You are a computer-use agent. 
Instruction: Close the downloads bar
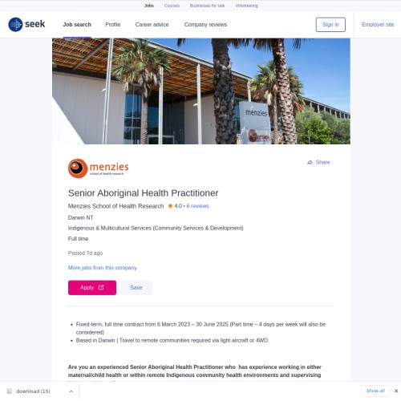(x=396, y=391)
